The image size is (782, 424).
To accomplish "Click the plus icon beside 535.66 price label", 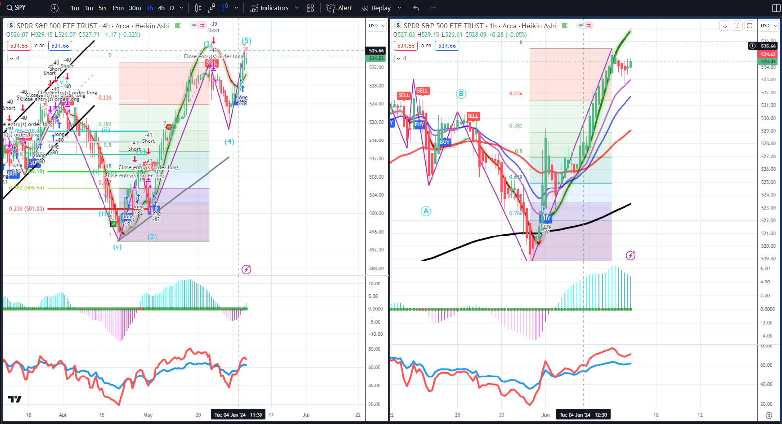I will [753, 46].
